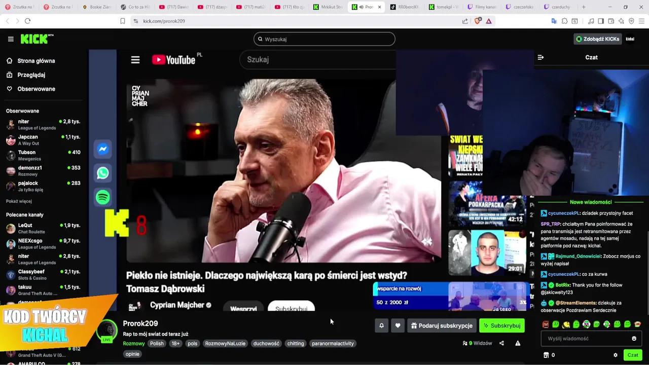649x365 pixels.
Task: Open the browser main menu icon
Action: pos(642,21)
